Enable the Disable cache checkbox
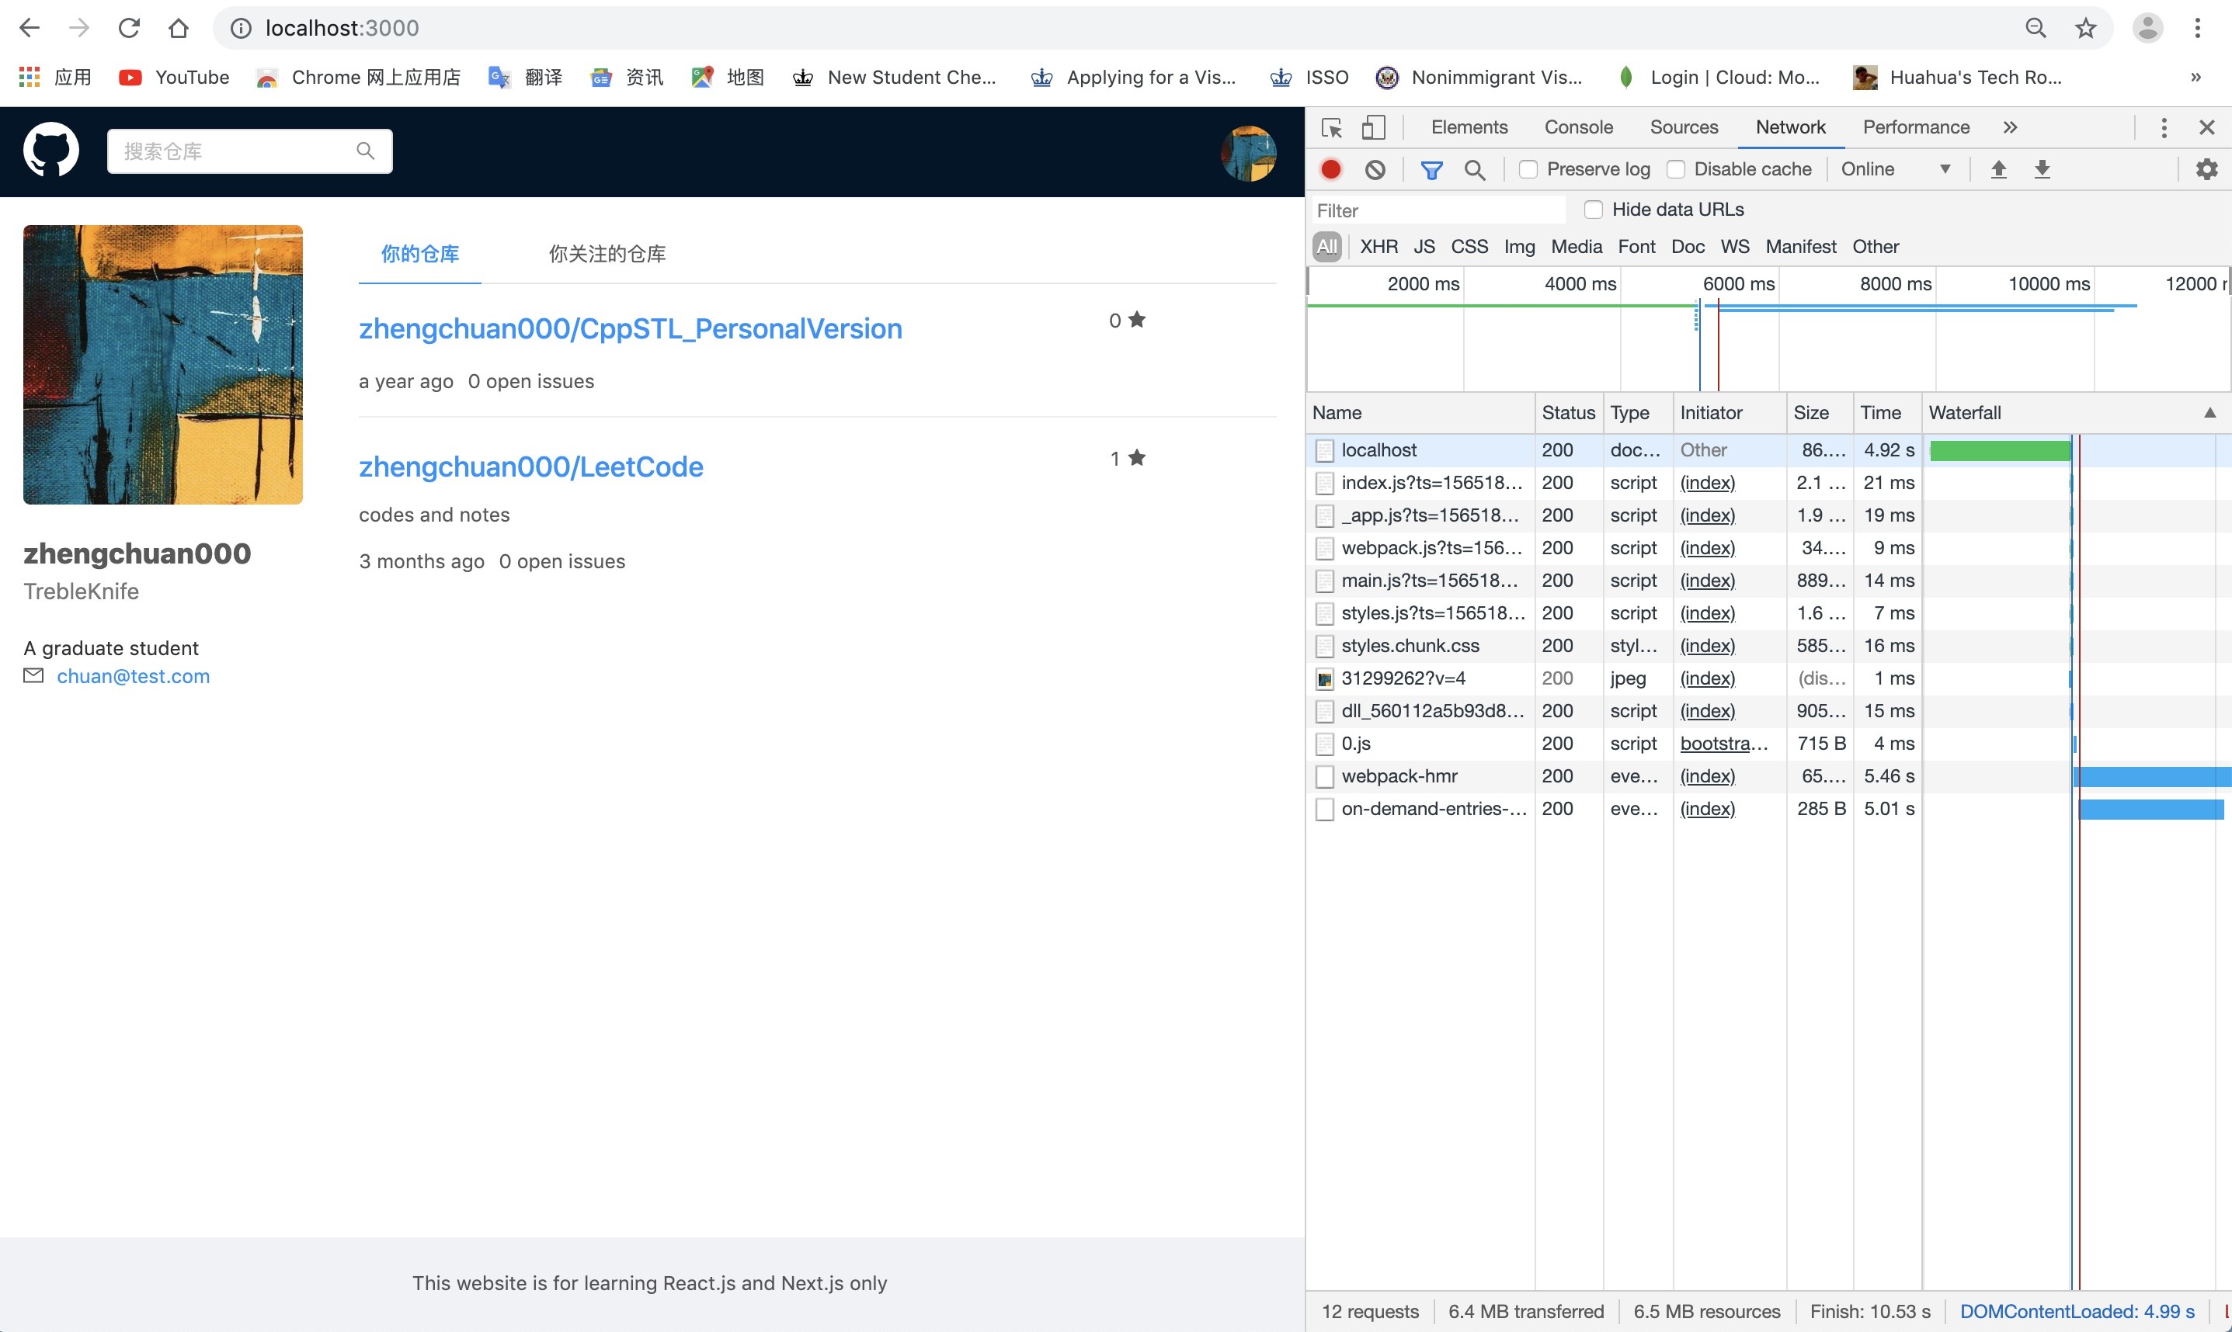 click(x=1675, y=168)
